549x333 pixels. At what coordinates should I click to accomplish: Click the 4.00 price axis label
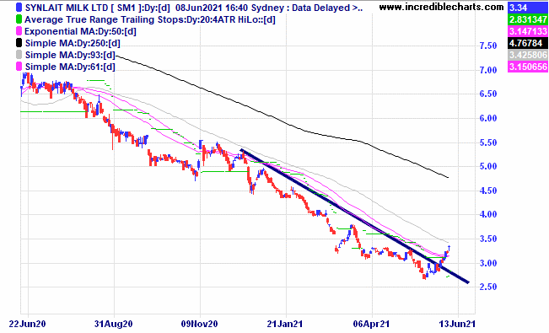[488, 214]
